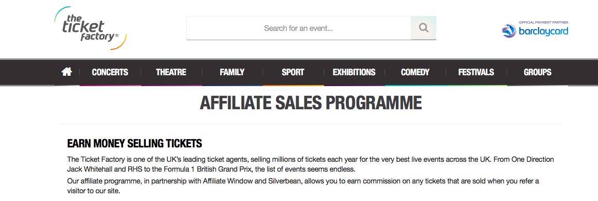Click the paragraph mentioning Affiliate Window
Screen dimensions: 598x201
pos(303,186)
